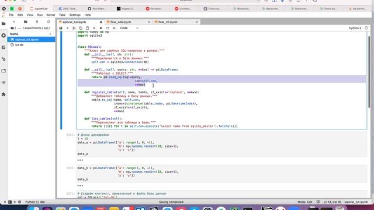
Task: Click the Terminal app in the Dock
Action: pos(248,209)
